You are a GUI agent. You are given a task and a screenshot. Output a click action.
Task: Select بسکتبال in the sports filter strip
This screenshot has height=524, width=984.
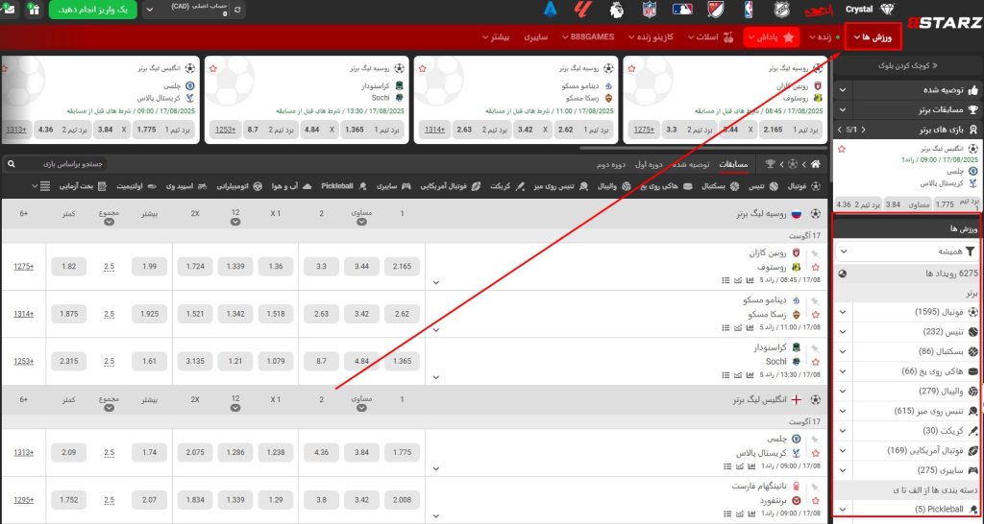click(720, 186)
